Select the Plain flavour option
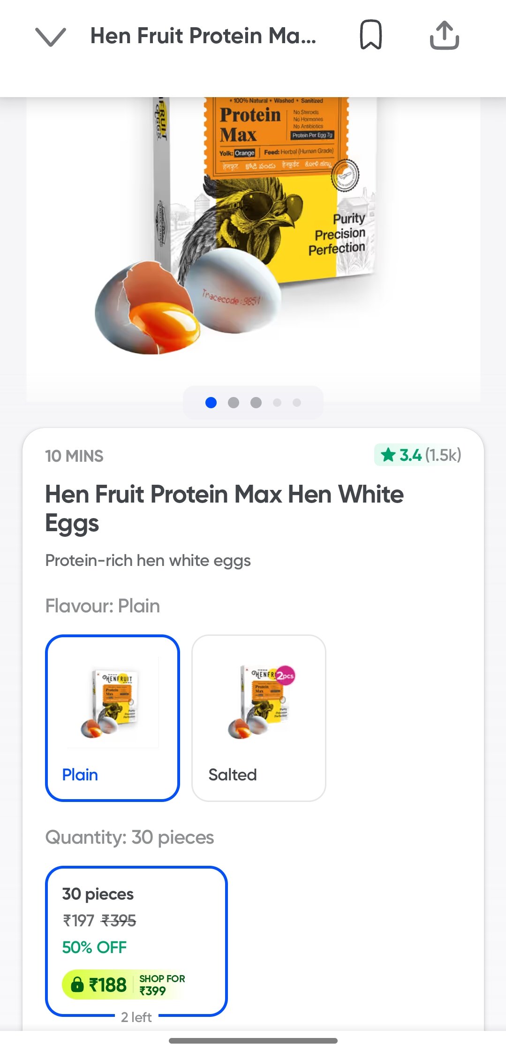 coord(113,718)
